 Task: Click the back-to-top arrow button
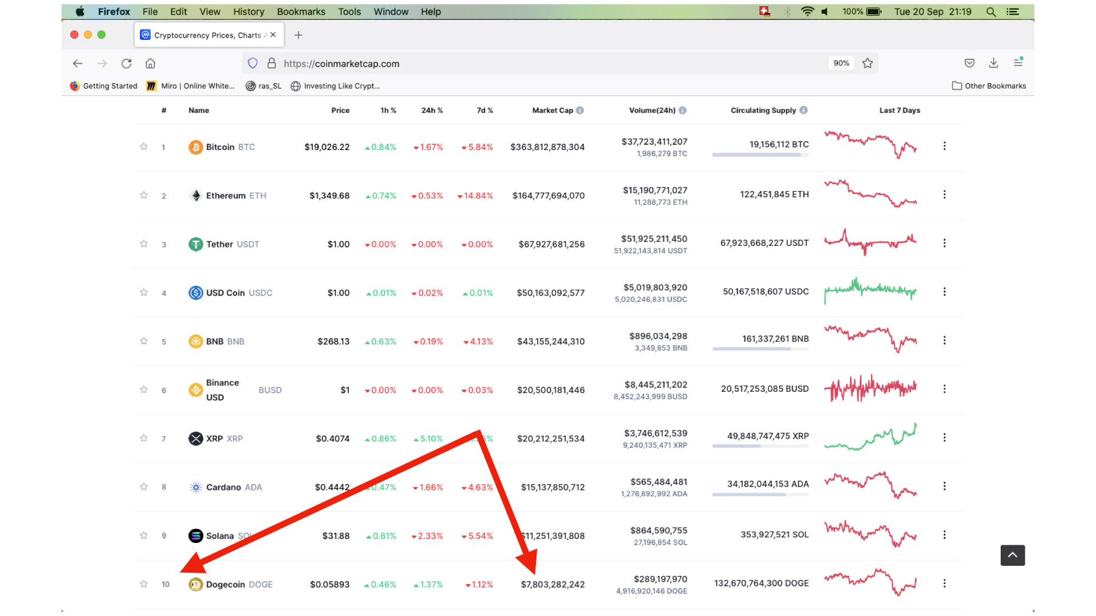[x=1013, y=555]
